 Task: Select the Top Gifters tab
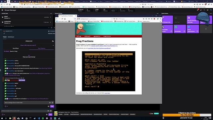(x=16, y=48)
